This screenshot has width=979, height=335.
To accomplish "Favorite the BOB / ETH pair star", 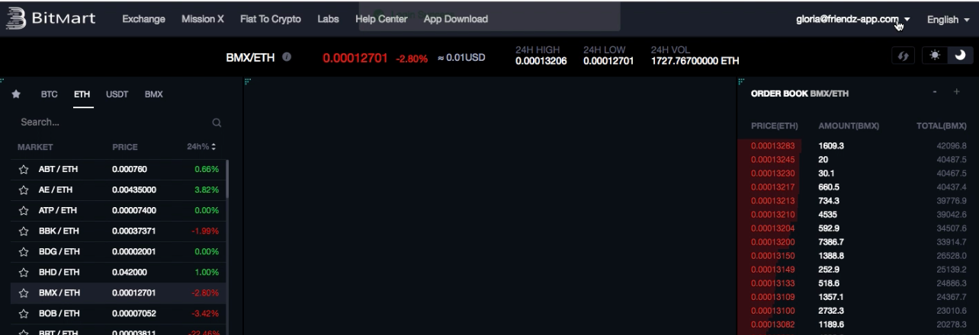I will coord(23,313).
